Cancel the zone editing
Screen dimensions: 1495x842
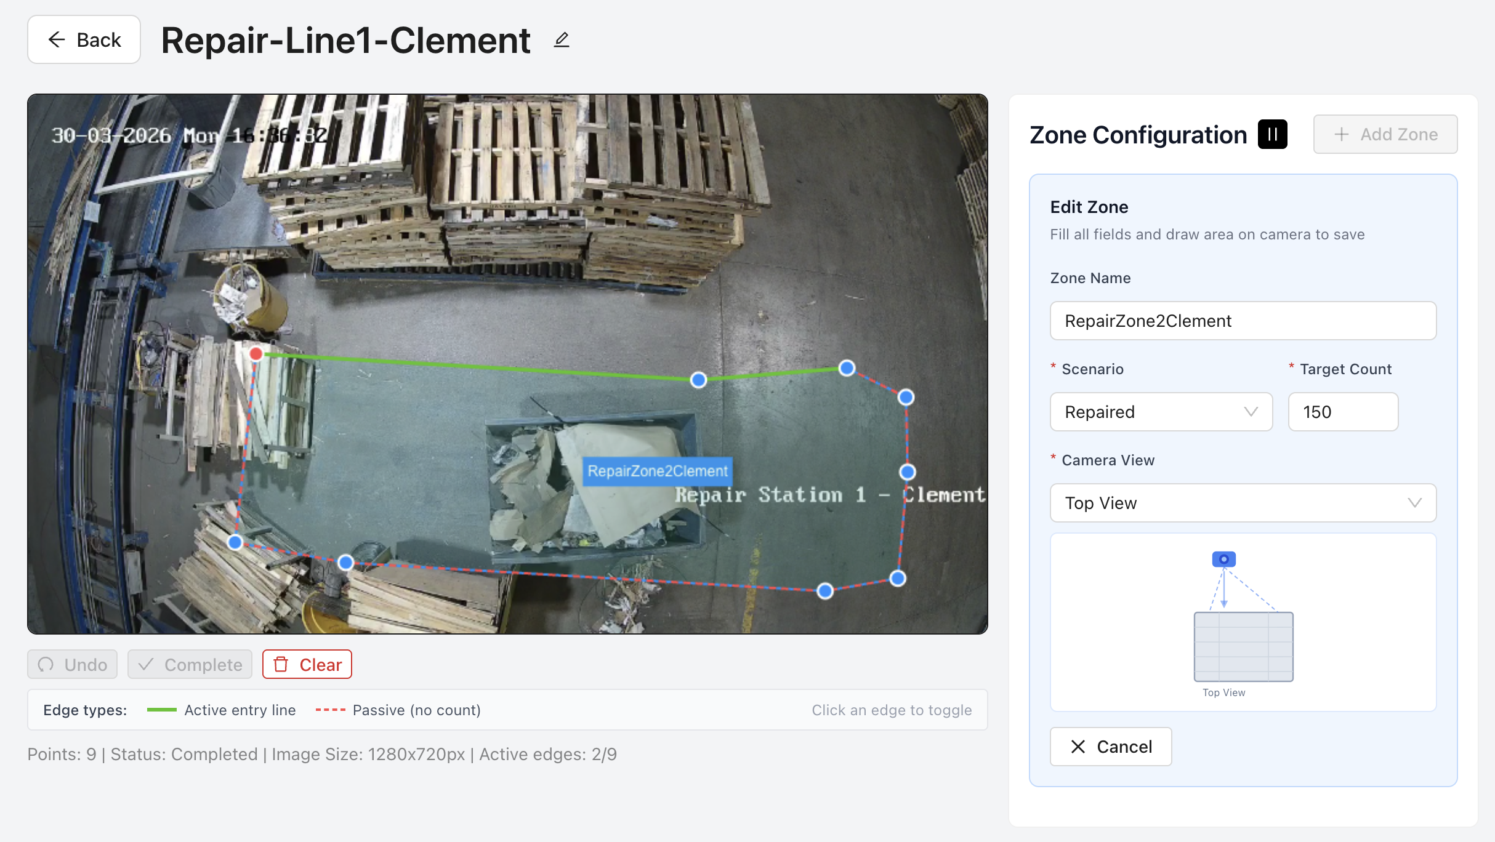1110,747
